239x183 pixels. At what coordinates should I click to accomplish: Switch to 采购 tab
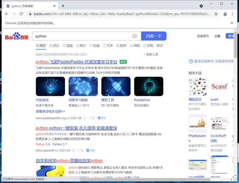point(148,46)
